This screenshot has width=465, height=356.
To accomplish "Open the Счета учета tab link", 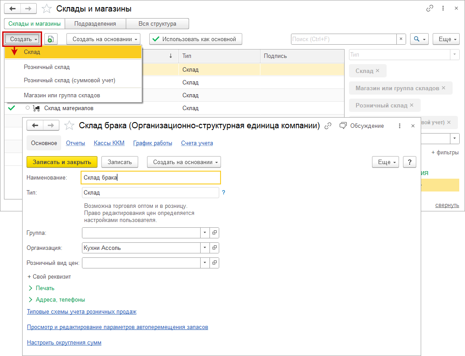I will click(x=197, y=143).
